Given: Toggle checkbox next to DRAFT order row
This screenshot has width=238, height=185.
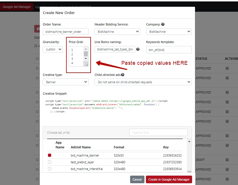Looking at the screenshot, I should [37, 160].
